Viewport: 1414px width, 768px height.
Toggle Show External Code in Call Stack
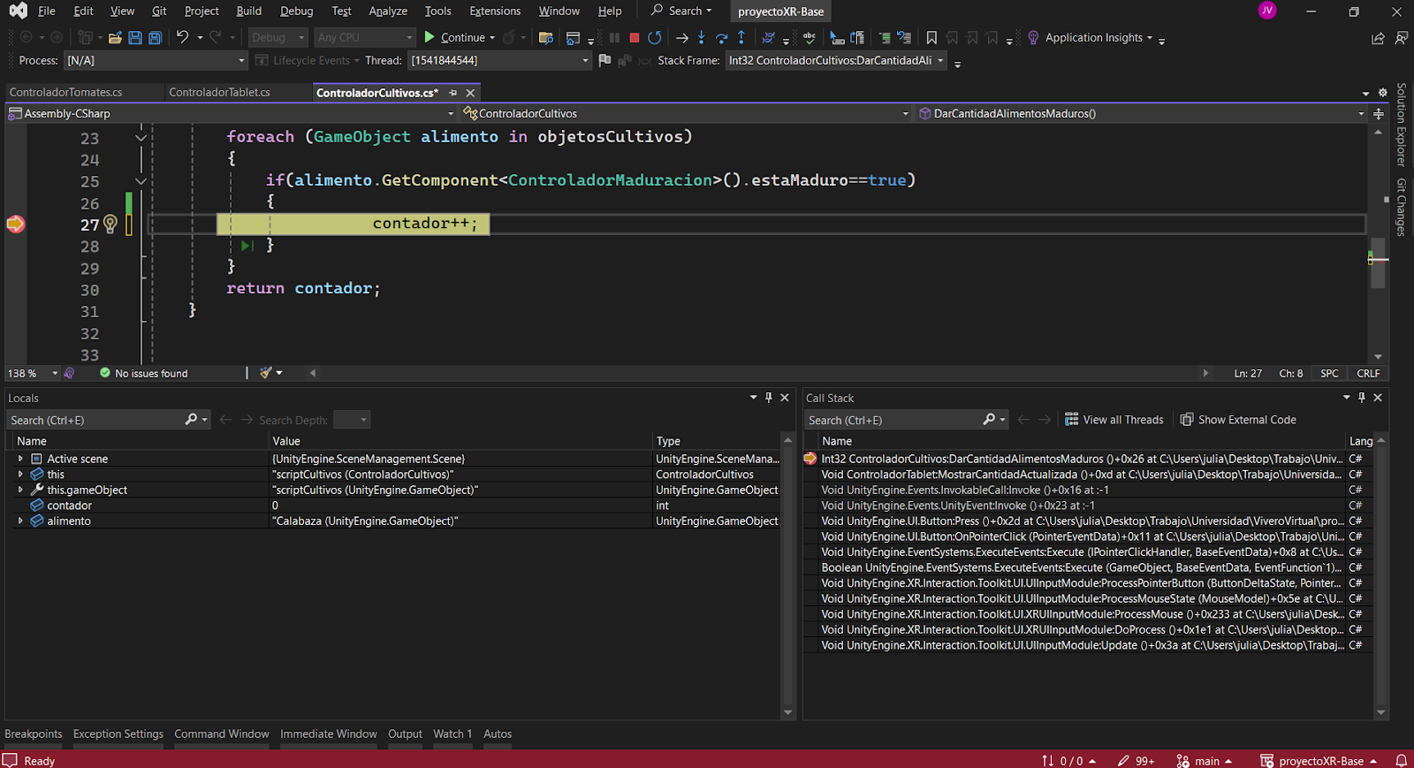(x=1238, y=420)
